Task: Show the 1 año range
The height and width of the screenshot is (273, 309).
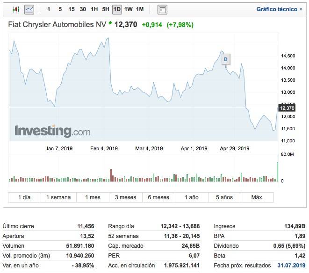Action: coord(192,197)
